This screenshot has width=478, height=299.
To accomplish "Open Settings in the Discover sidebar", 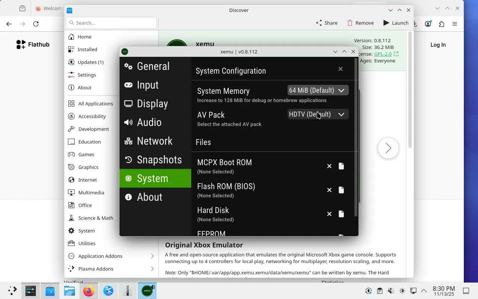I will [x=111, y=75].
